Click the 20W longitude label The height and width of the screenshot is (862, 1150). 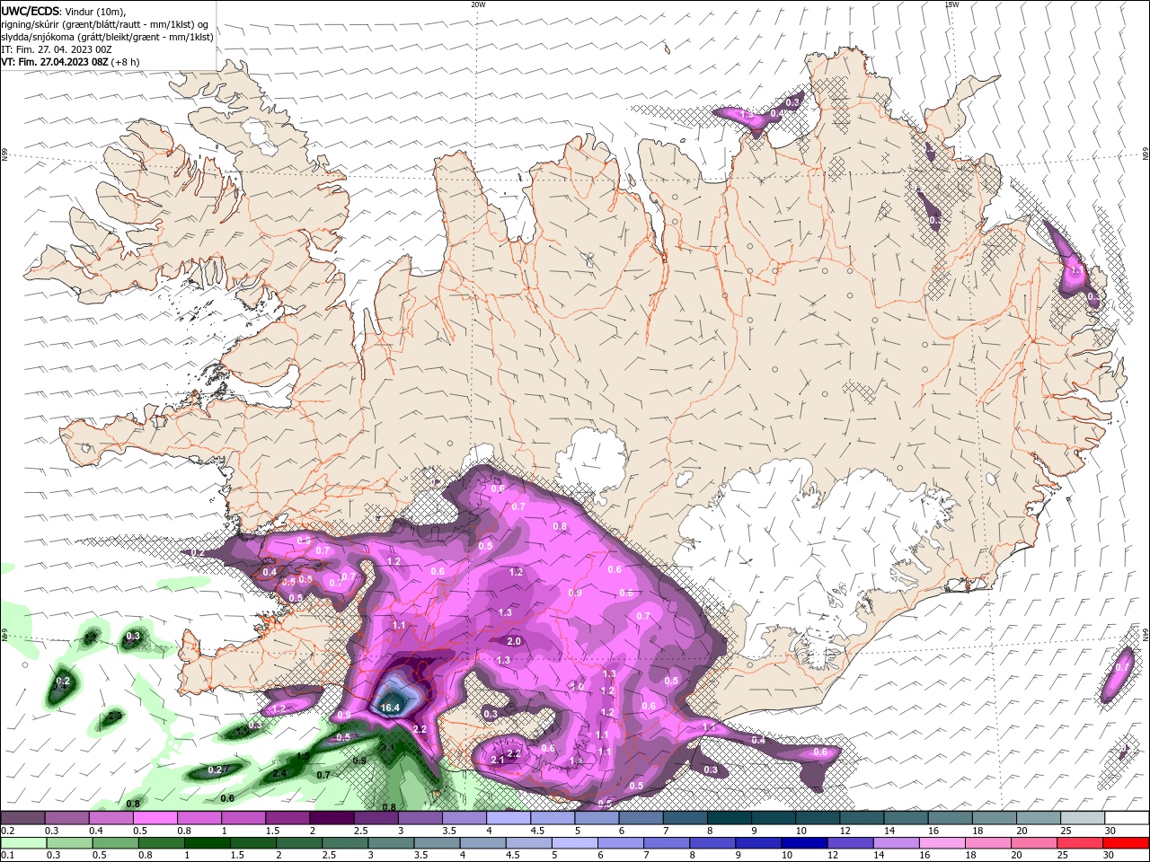(x=478, y=4)
